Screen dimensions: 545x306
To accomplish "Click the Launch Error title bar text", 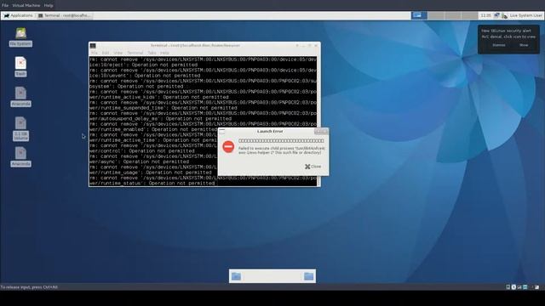I will (270, 131).
